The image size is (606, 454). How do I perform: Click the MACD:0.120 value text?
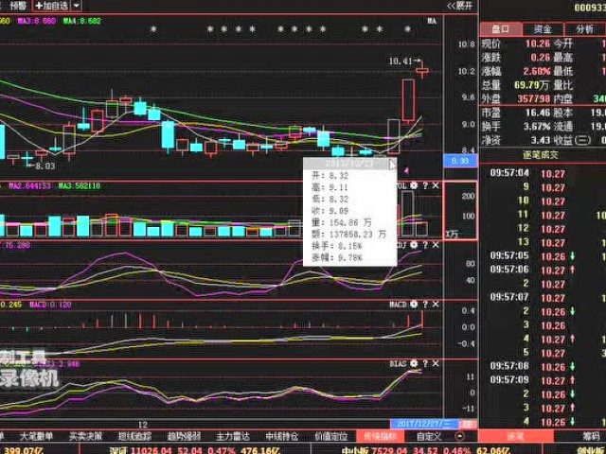pyautogui.click(x=50, y=305)
